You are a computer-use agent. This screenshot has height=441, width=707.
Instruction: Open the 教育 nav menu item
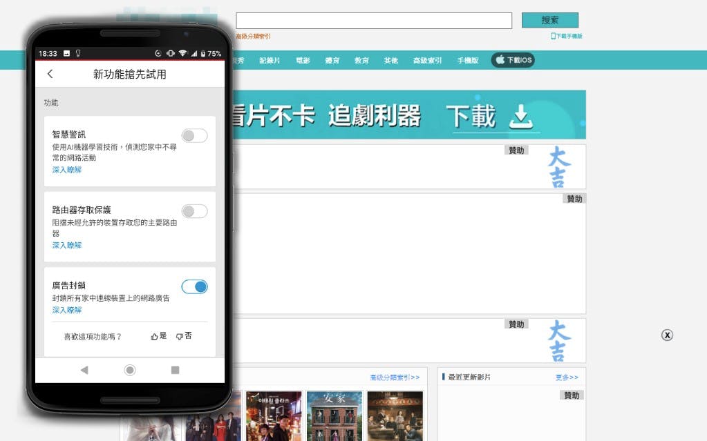click(x=361, y=60)
